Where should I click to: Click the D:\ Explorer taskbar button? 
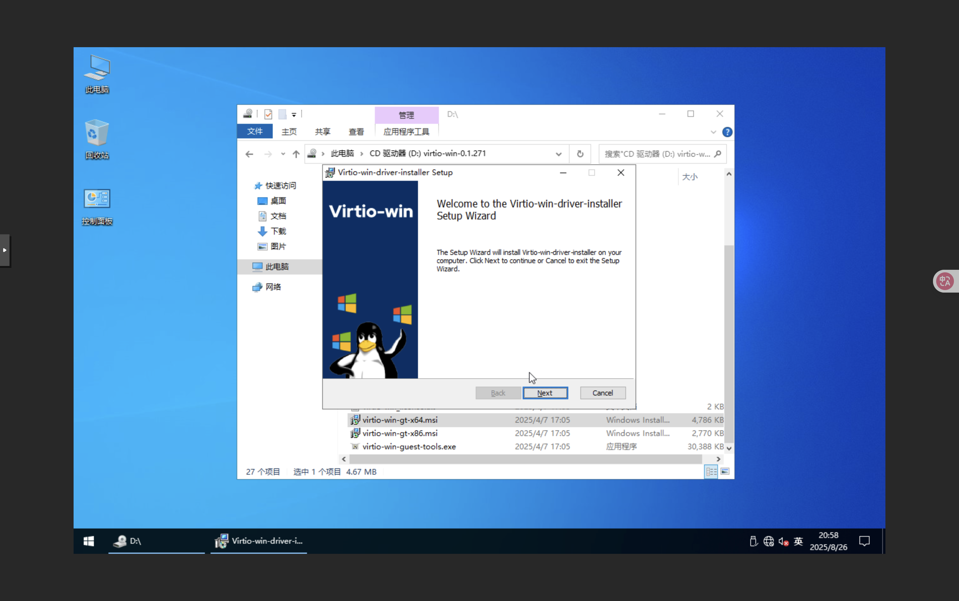pyautogui.click(x=157, y=541)
